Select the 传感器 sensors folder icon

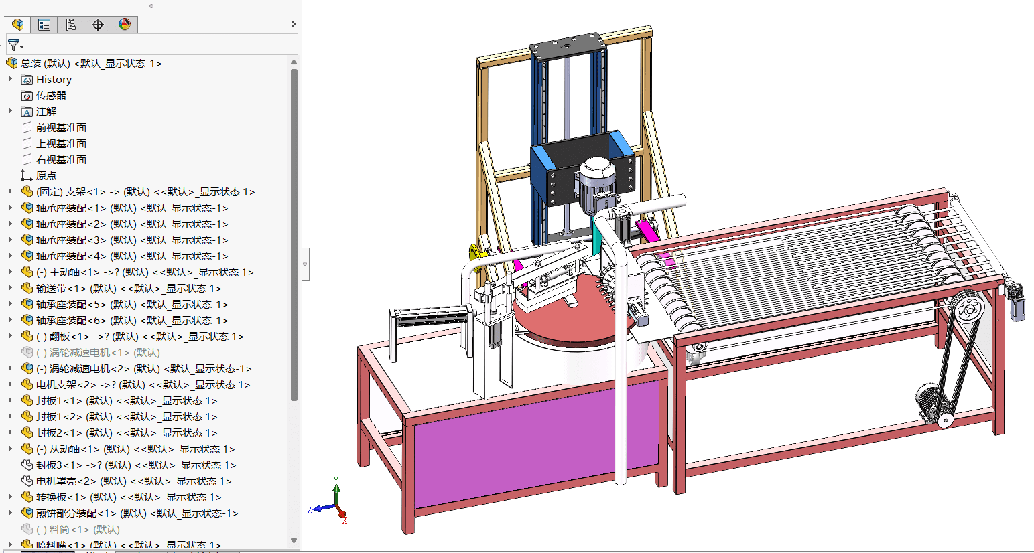tap(27, 96)
